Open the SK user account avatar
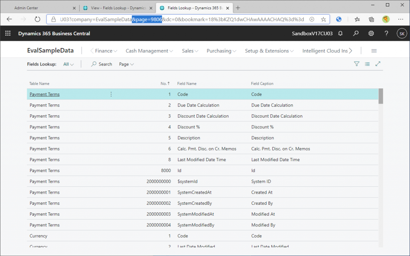The image size is (410, 256). [x=402, y=34]
